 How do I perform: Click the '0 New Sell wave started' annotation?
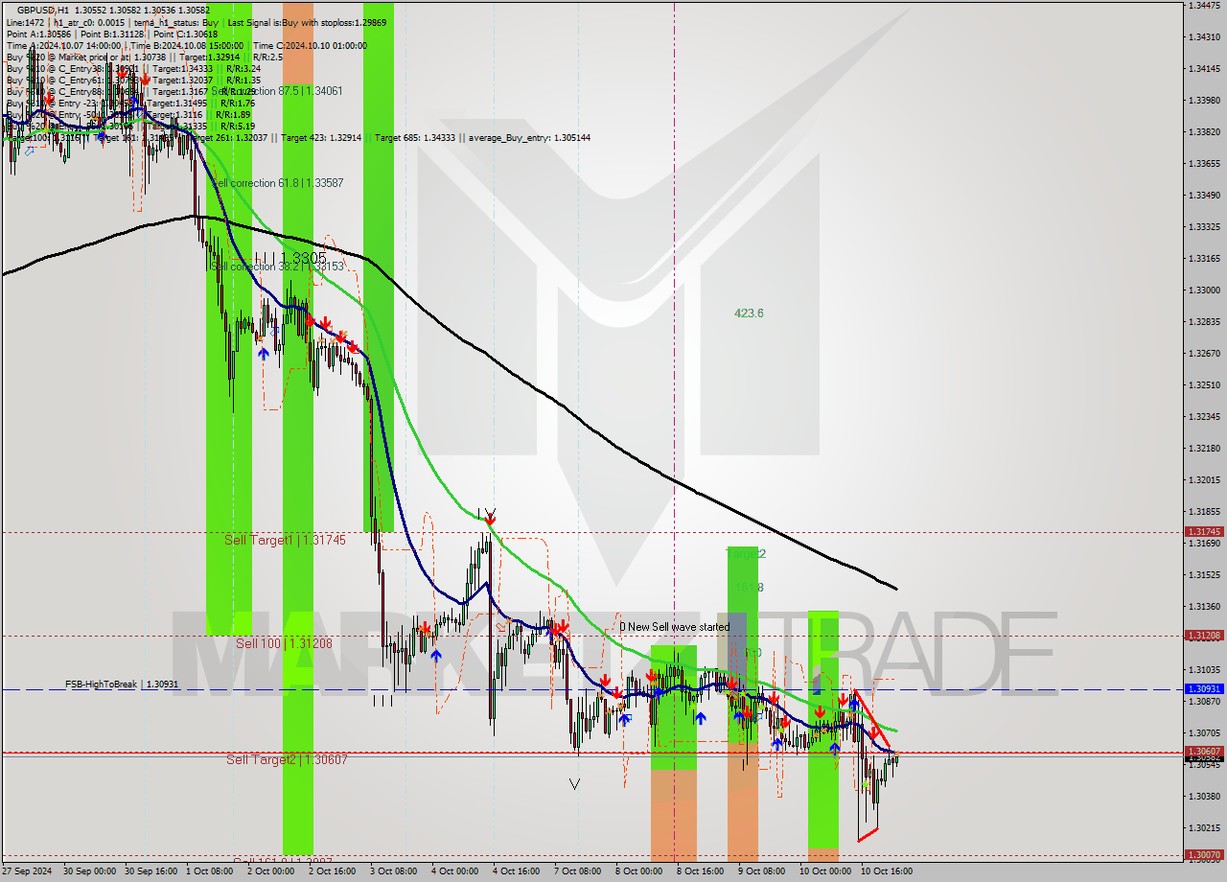674,627
